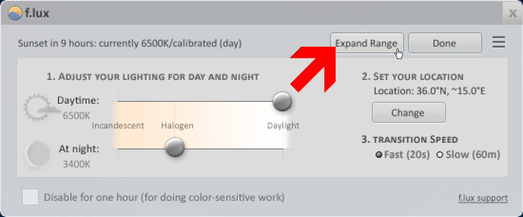Select Slow (60m) transition speed
The width and height of the screenshot is (523, 217).
pos(468,155)
